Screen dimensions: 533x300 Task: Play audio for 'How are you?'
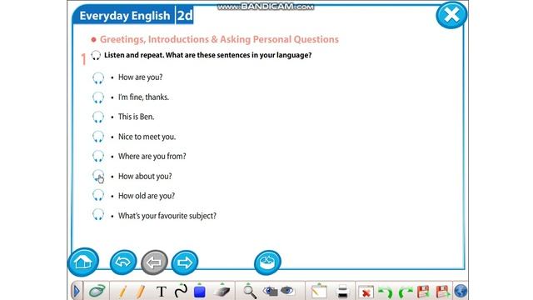coord(98,77)
